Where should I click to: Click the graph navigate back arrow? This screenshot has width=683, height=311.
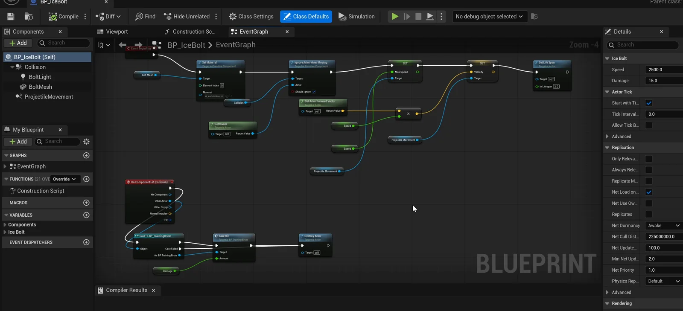coord(123,45)
